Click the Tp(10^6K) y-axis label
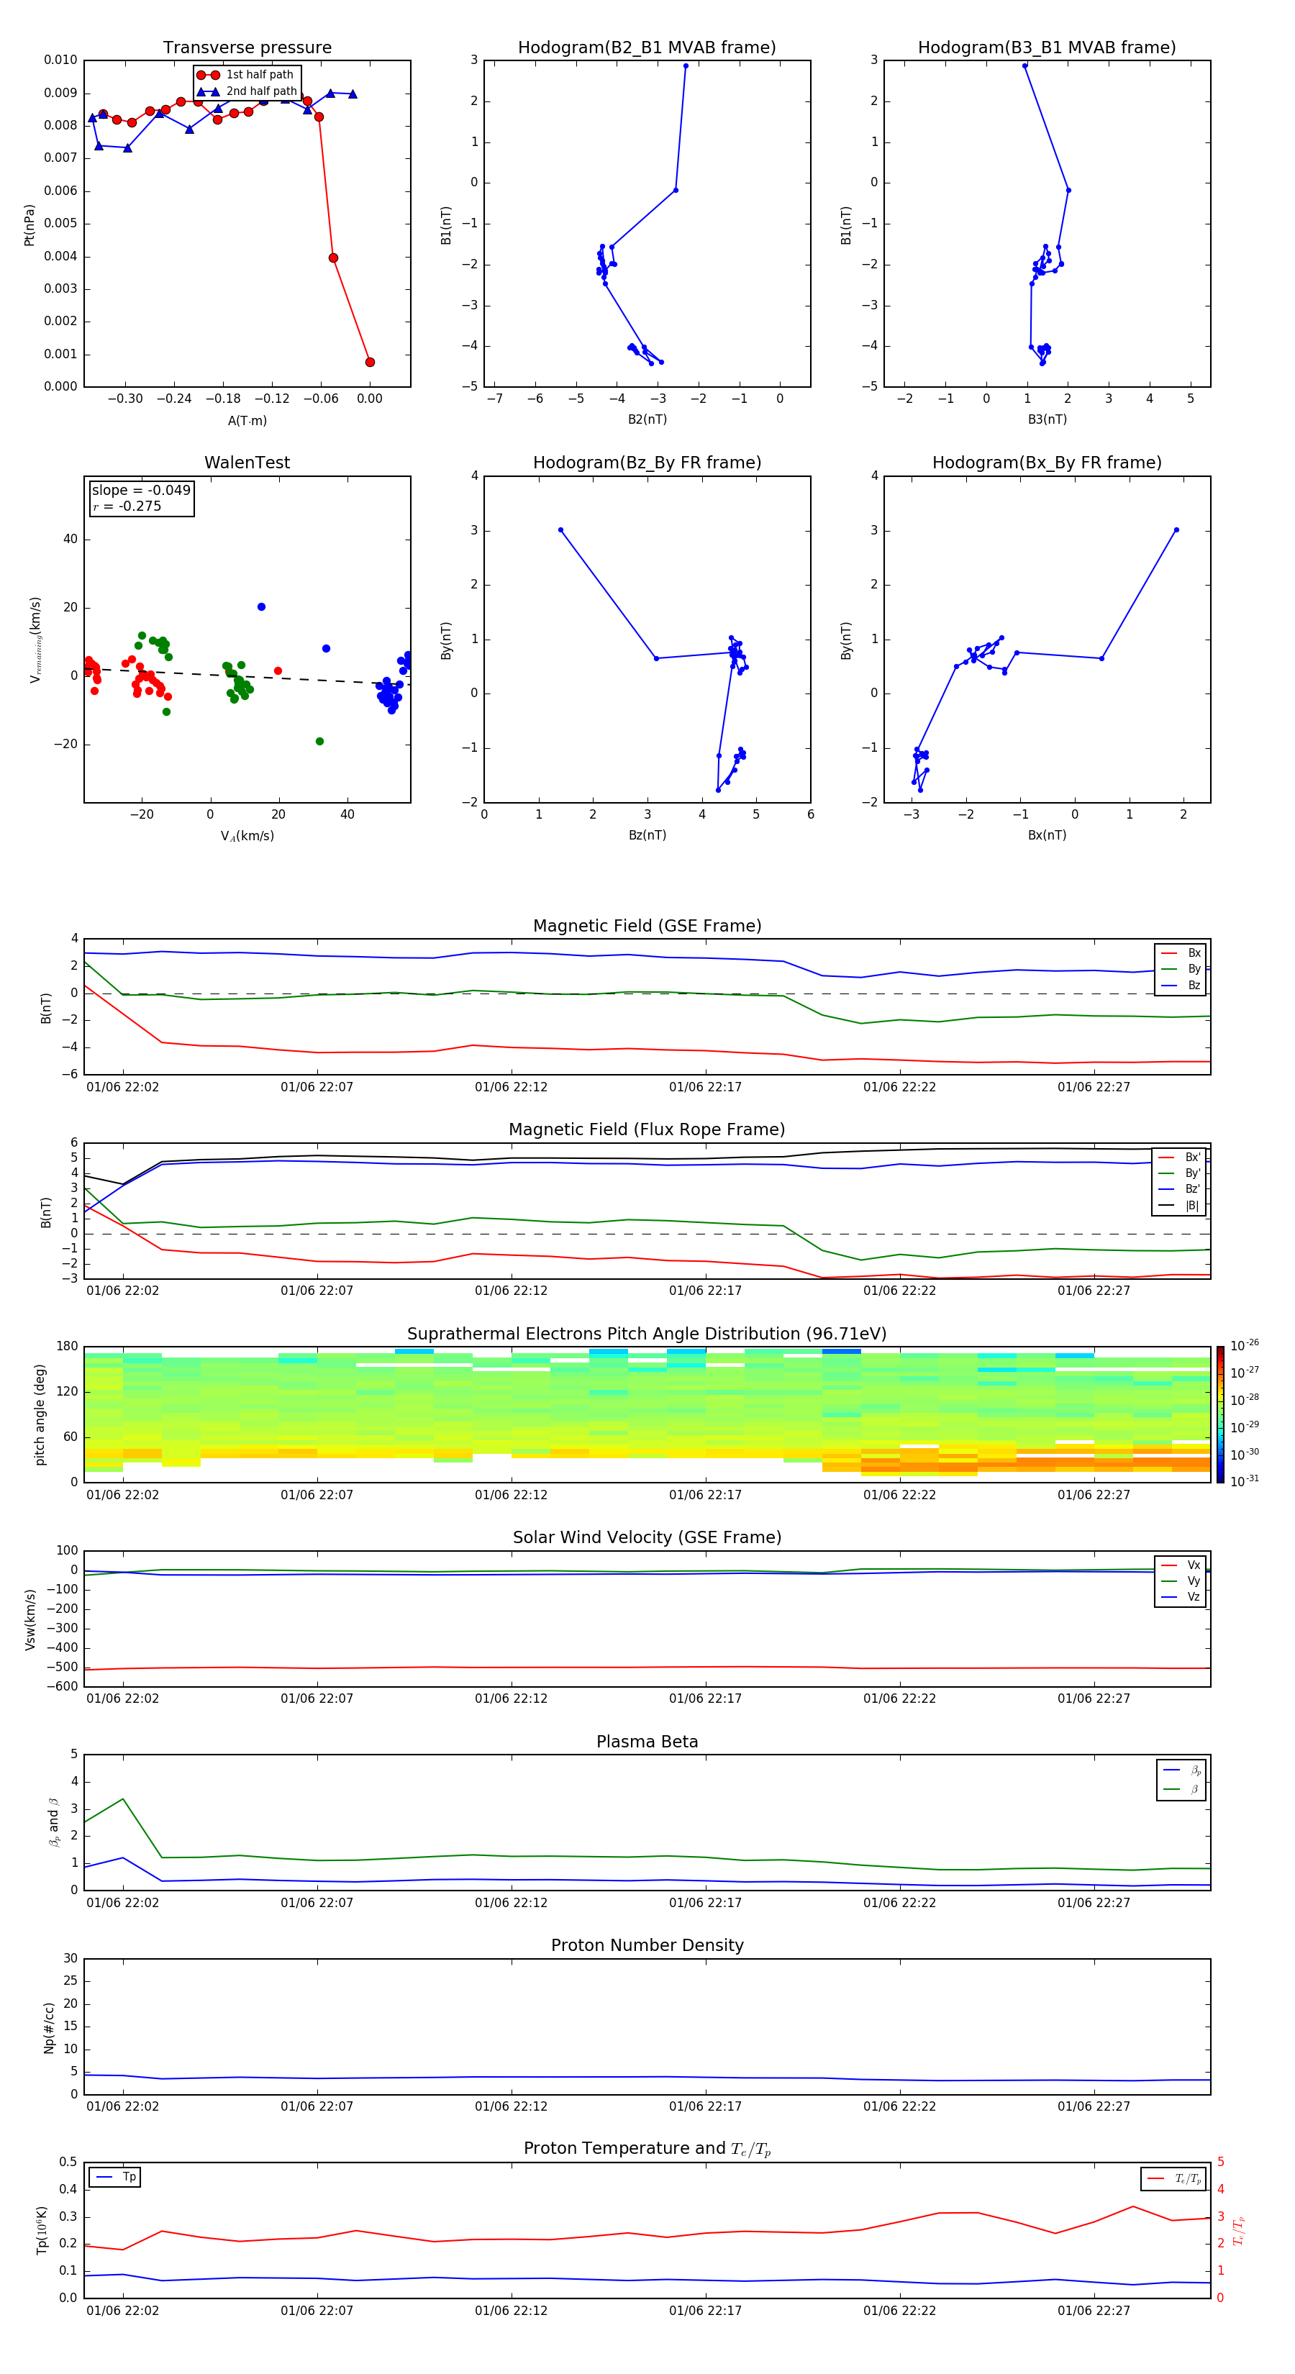Viewport: 1295px width, 2374px height. (x=42, y=2230)
